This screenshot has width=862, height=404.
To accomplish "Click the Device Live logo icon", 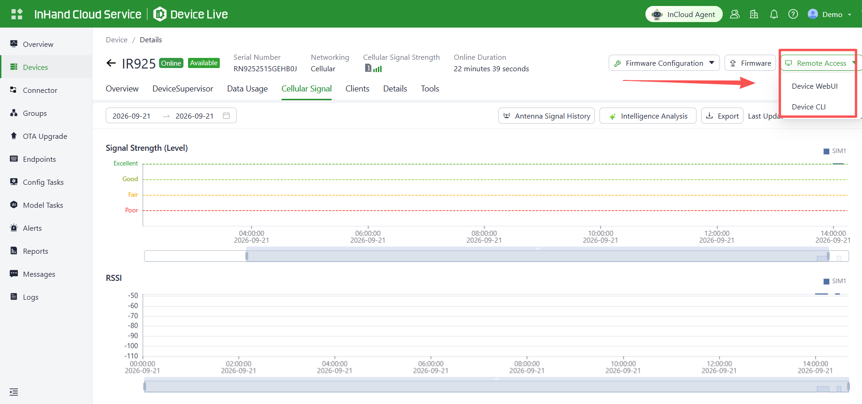I will (x=160, y=14).
